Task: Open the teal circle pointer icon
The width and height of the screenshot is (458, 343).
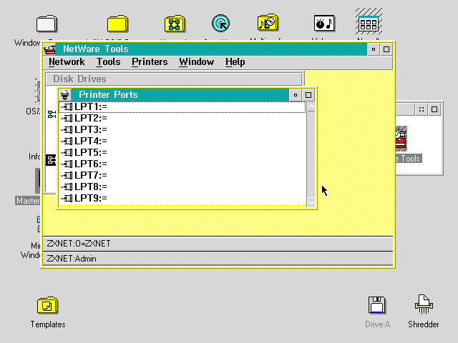Action: [x=221, y=23]
